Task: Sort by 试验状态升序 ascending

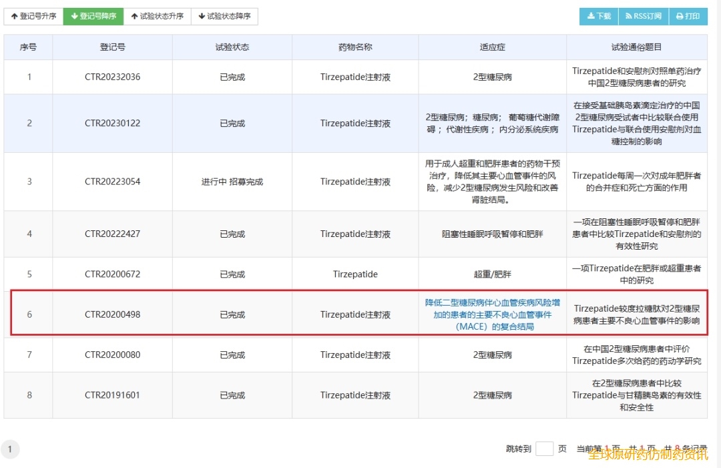Action: (x=157, y=17)
